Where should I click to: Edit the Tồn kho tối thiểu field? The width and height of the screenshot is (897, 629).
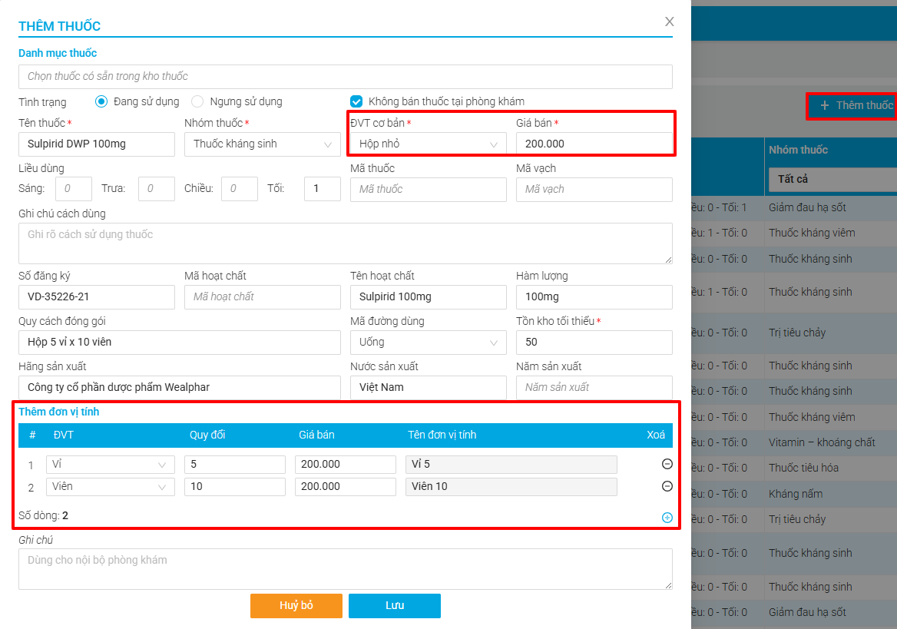(594, 343)
